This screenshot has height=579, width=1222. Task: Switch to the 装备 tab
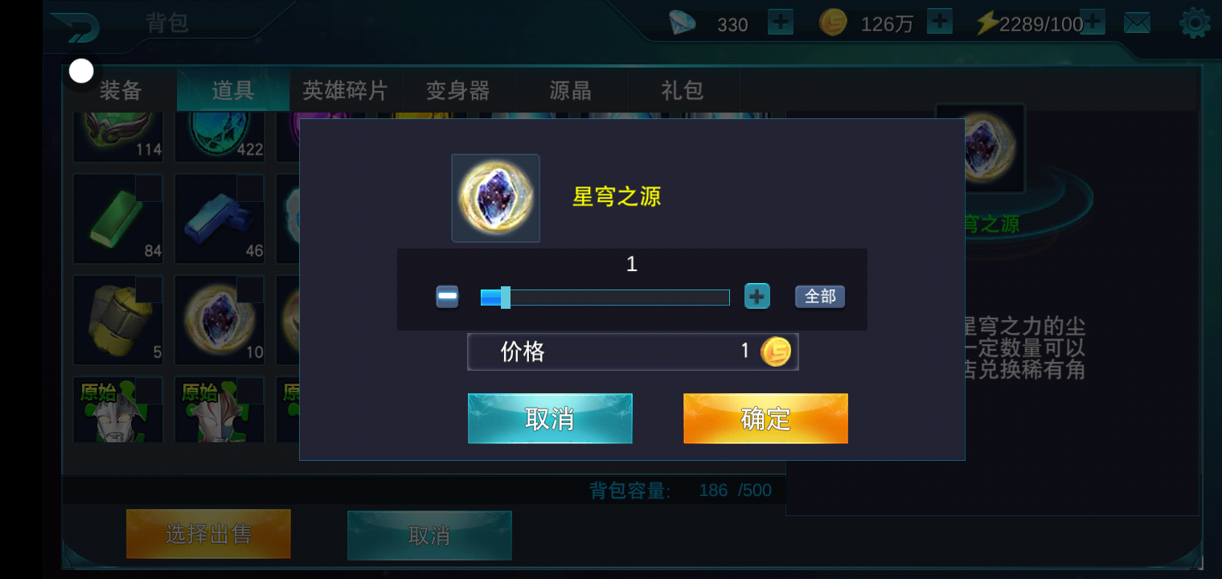click(x=121, y=90)
